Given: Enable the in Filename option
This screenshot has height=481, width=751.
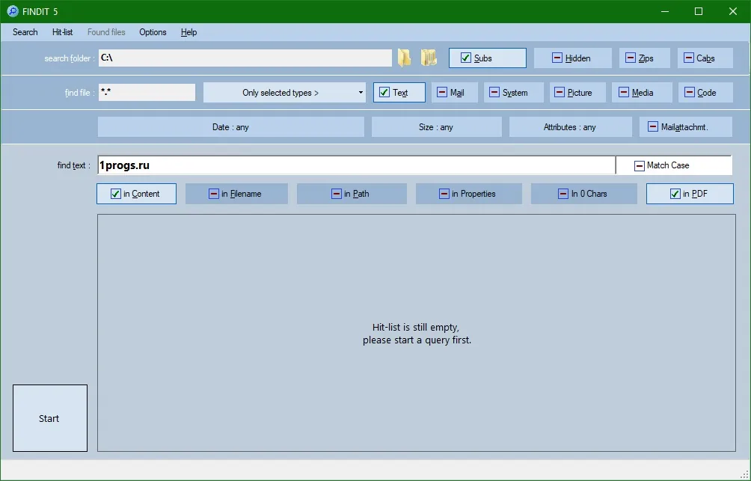Looking at the screenshot, I should coord(236,194).
